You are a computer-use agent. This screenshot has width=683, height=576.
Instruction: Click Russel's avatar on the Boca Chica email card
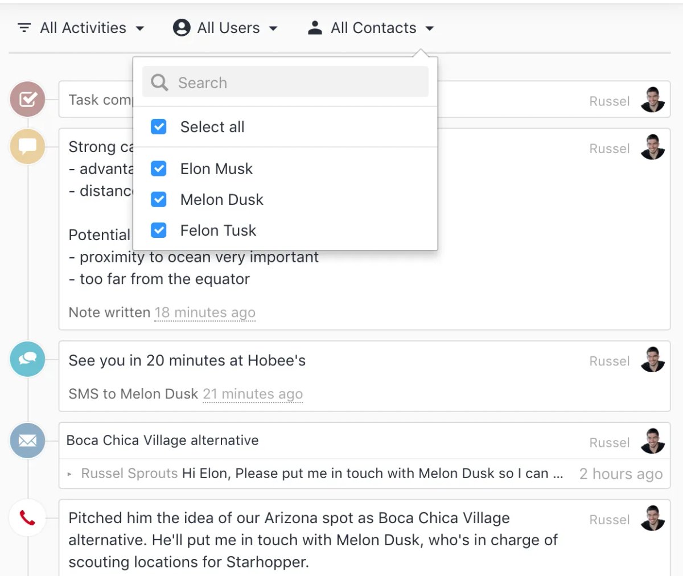[652, 441]
